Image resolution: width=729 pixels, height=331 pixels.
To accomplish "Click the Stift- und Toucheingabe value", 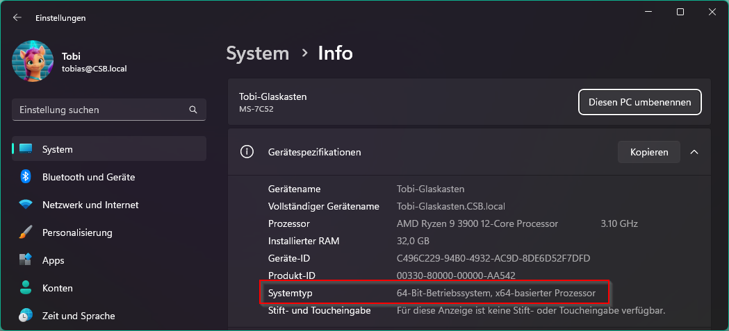I will coord(531,311).
